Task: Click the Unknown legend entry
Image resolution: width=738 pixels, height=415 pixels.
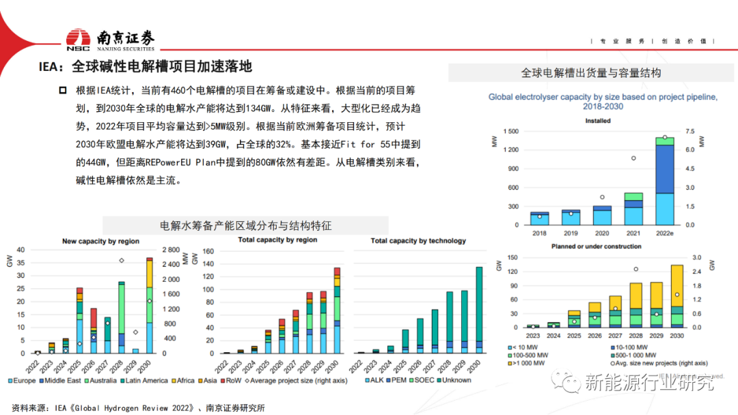Action: (x=454, y=380)
